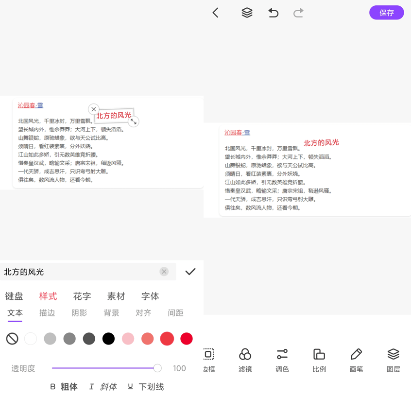Select the 北方的风光 text box on left canvas
Screen dimensions: 411x397
114,115
